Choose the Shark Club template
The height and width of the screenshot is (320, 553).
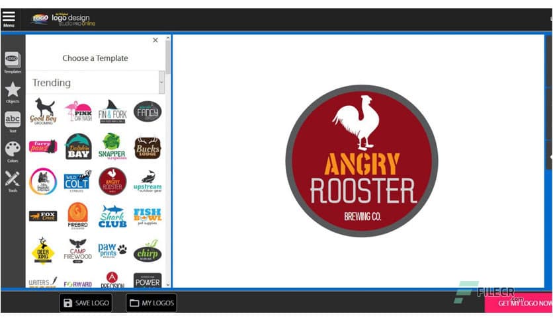[x=112, y=216]
